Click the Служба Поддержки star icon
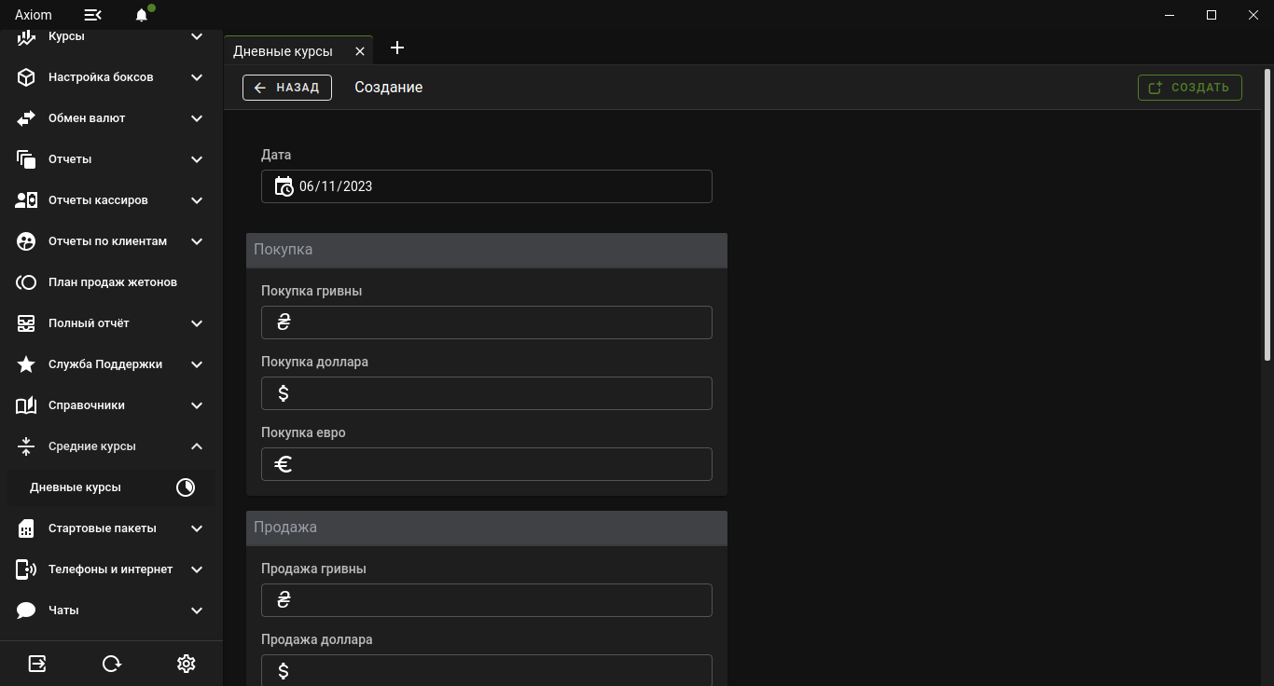 click(x=26, y=364)
